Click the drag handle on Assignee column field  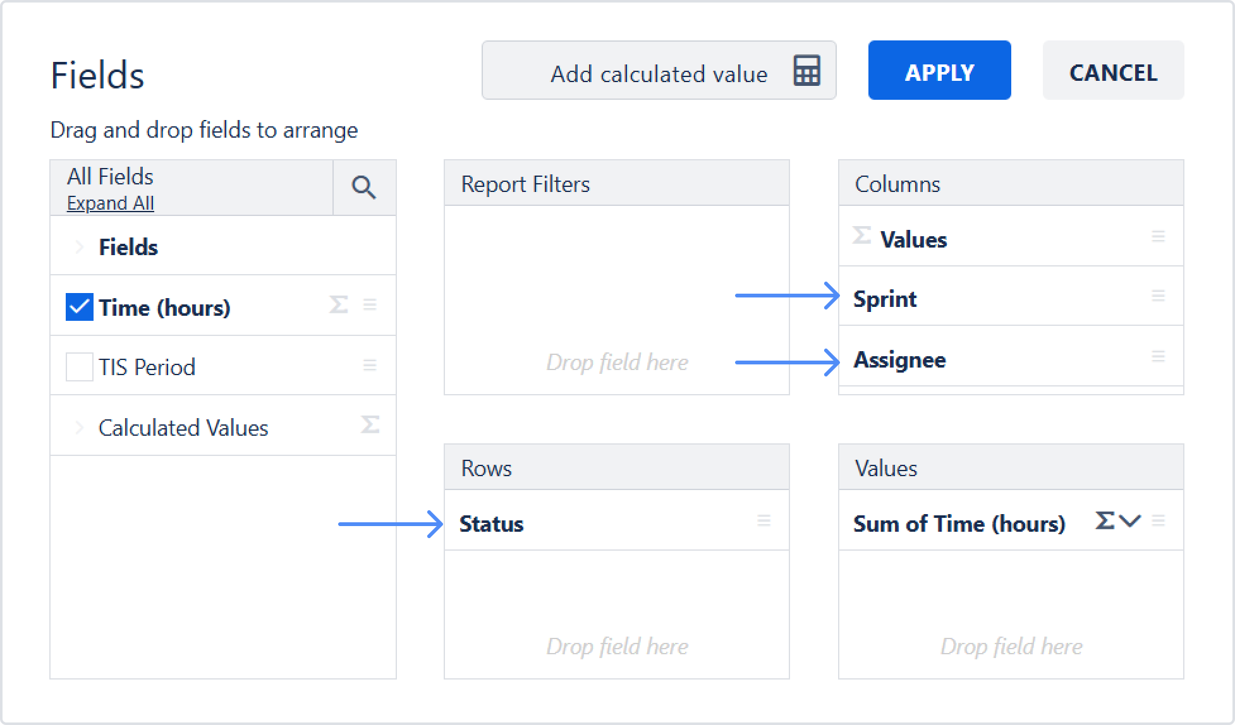click(x=1158, y=356)
